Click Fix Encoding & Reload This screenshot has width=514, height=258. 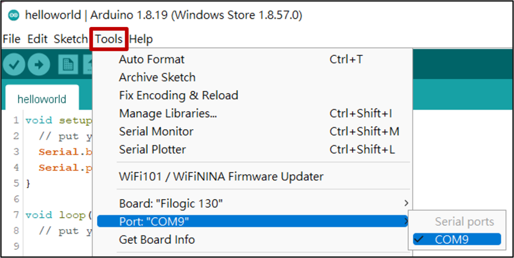click(178, 95)
